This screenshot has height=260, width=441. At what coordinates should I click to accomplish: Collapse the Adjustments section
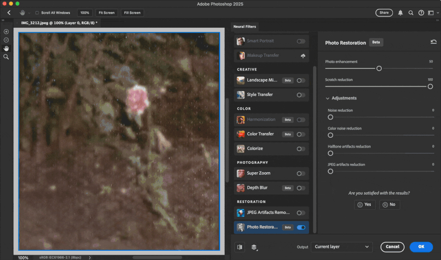(x=328, y=98)
